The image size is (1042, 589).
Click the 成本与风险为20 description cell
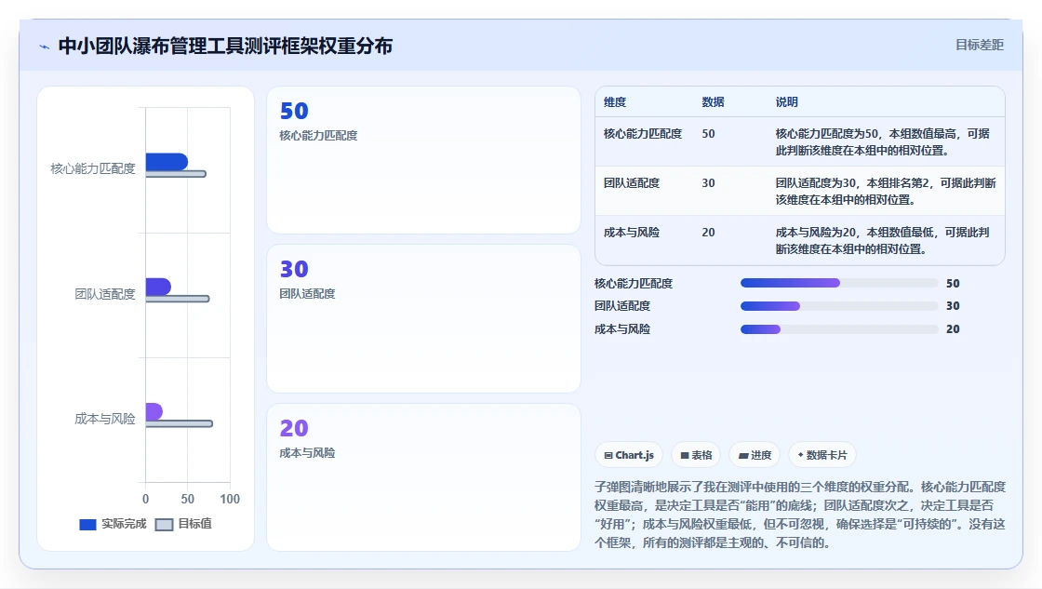883,241
